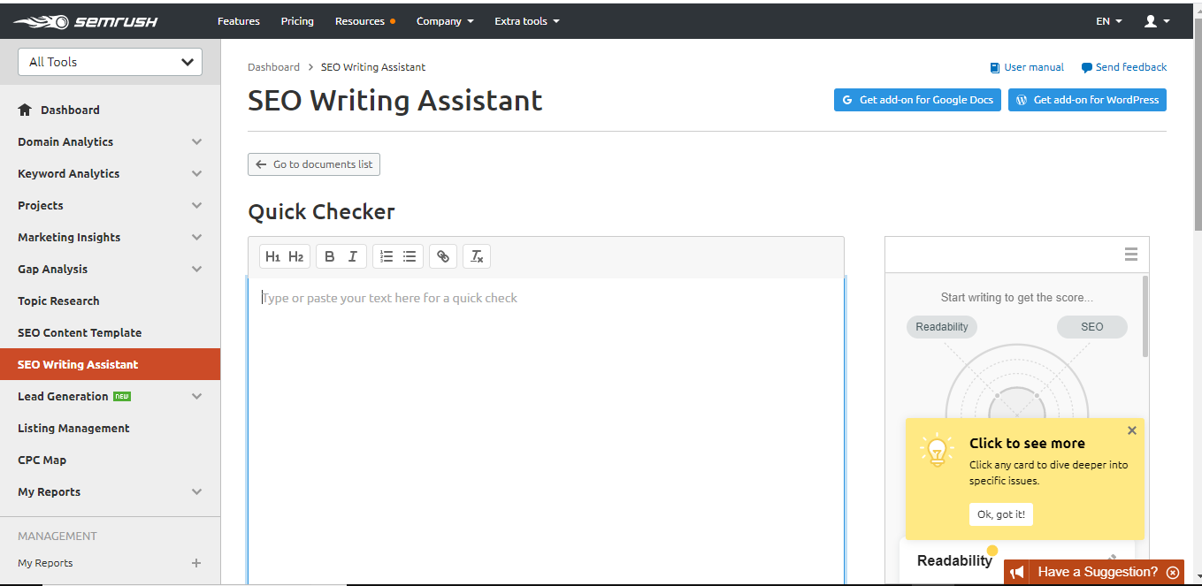1202x586 pixels.
Task: Click the score panel scrollbar
Action: (1145, 316)
